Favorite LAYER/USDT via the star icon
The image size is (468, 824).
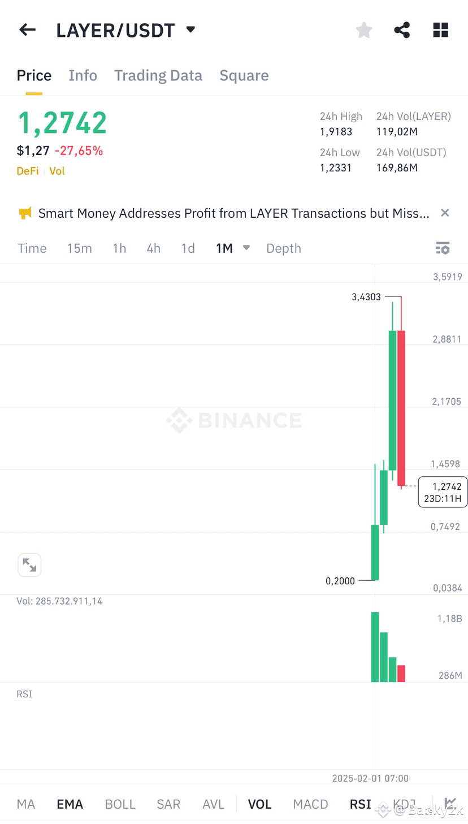[x=363, y=29]
